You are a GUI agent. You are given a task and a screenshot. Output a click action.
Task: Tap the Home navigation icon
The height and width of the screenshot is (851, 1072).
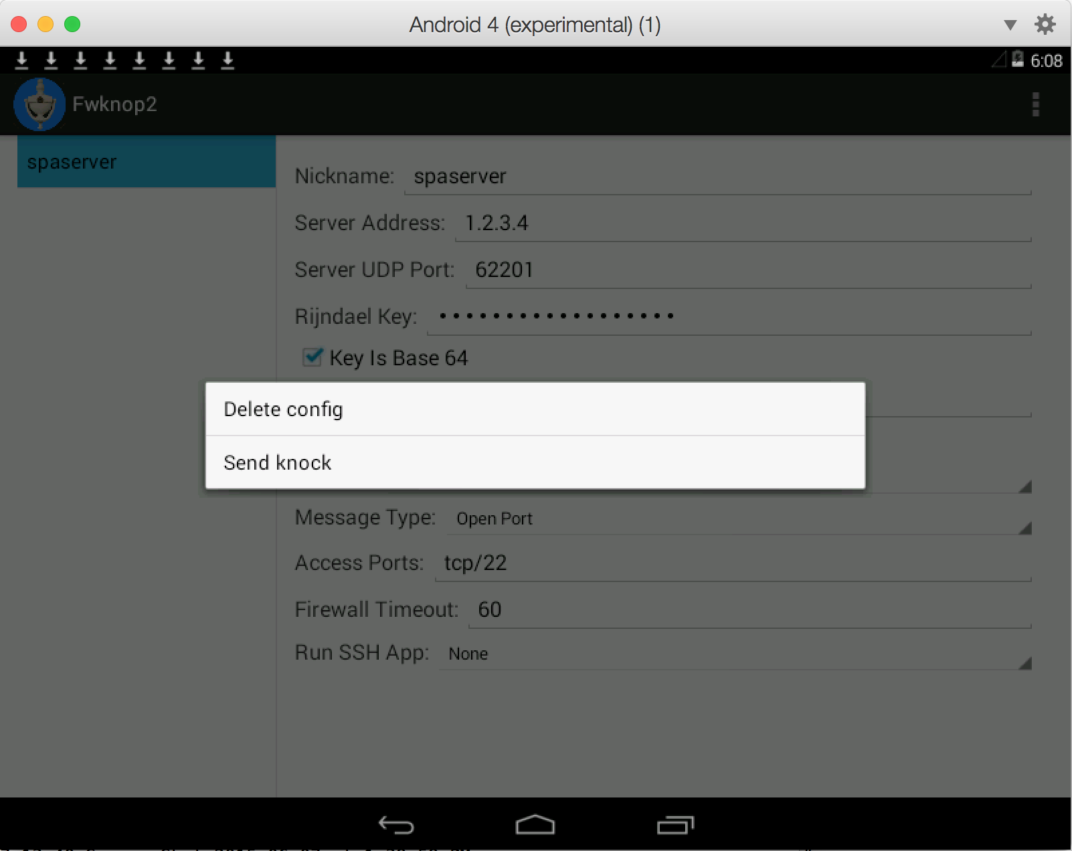[535, 826]
